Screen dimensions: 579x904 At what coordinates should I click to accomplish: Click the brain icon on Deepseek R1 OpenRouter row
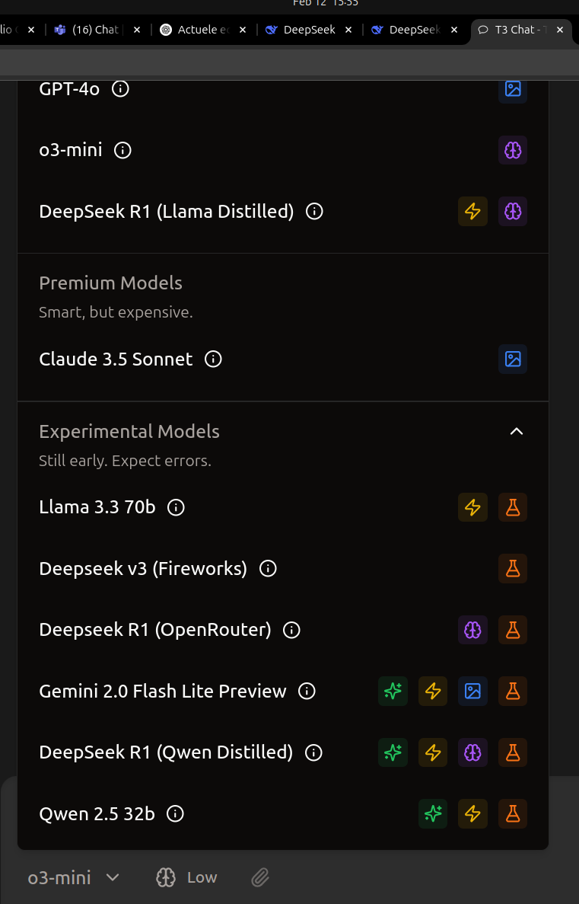click(x=473, y=630)
